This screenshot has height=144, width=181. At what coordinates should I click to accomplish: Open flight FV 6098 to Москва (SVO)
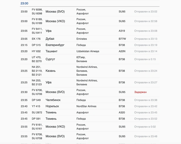[x=90, y=12]
